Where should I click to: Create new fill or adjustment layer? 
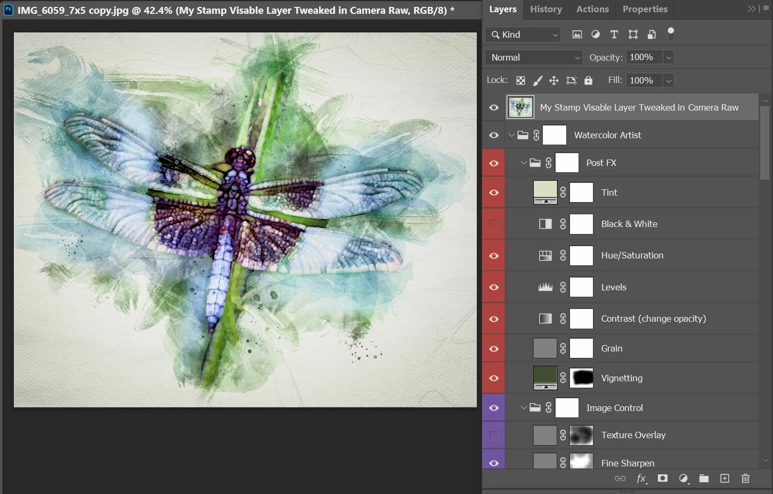pos(684,479)
